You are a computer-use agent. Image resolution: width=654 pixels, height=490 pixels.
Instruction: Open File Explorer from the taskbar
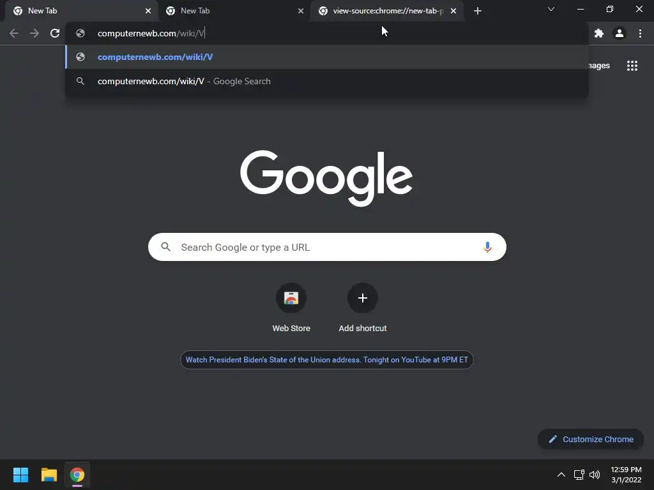[49, 475]
